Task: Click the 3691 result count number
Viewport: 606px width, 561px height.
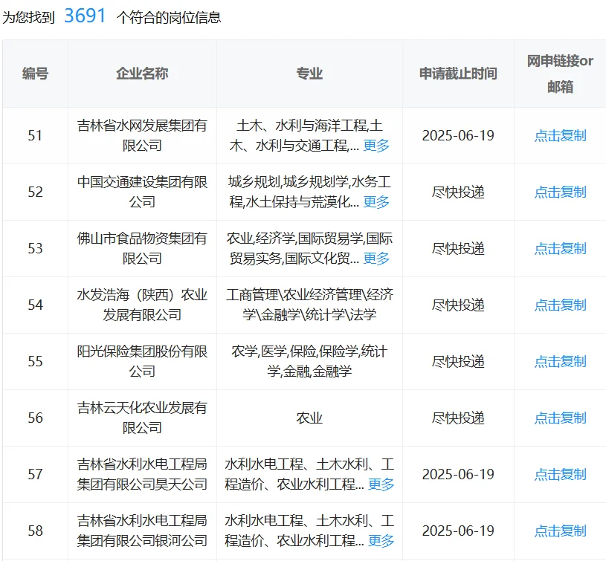Action: [x=85, y=16]
